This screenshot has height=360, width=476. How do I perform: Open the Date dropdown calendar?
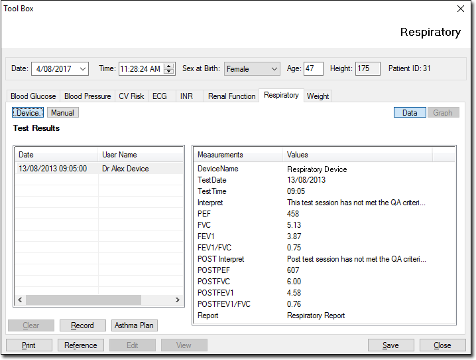click(83, 69)
